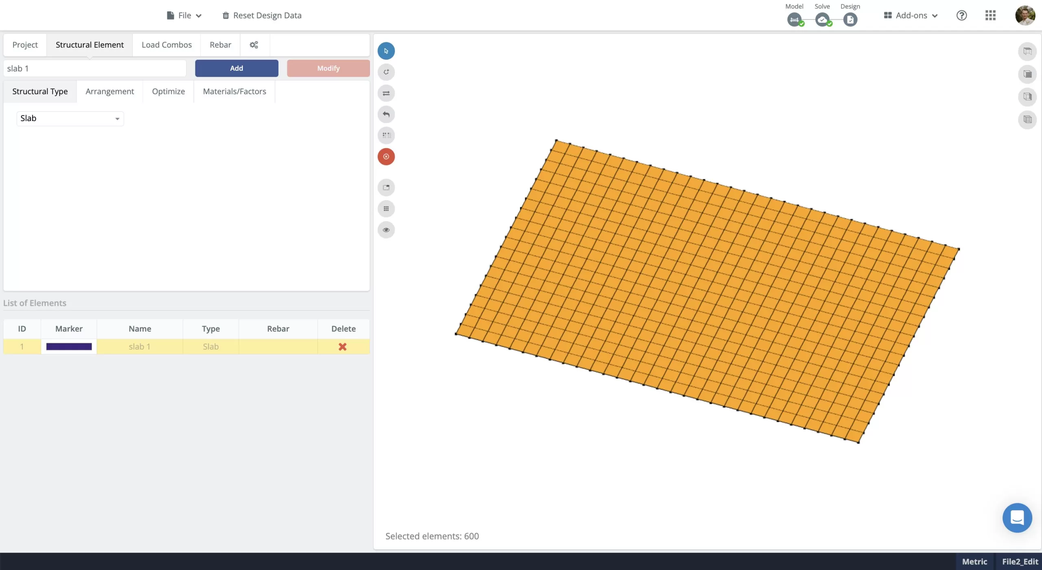
Task: Select the Structural Element tab
Action: [x=90, y=45]
